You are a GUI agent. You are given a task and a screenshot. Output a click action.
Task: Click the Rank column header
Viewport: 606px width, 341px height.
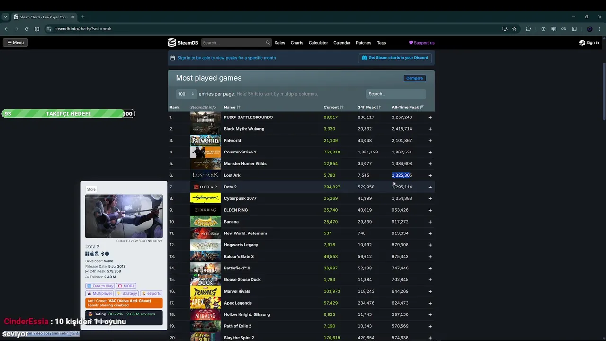click(174, 108)
